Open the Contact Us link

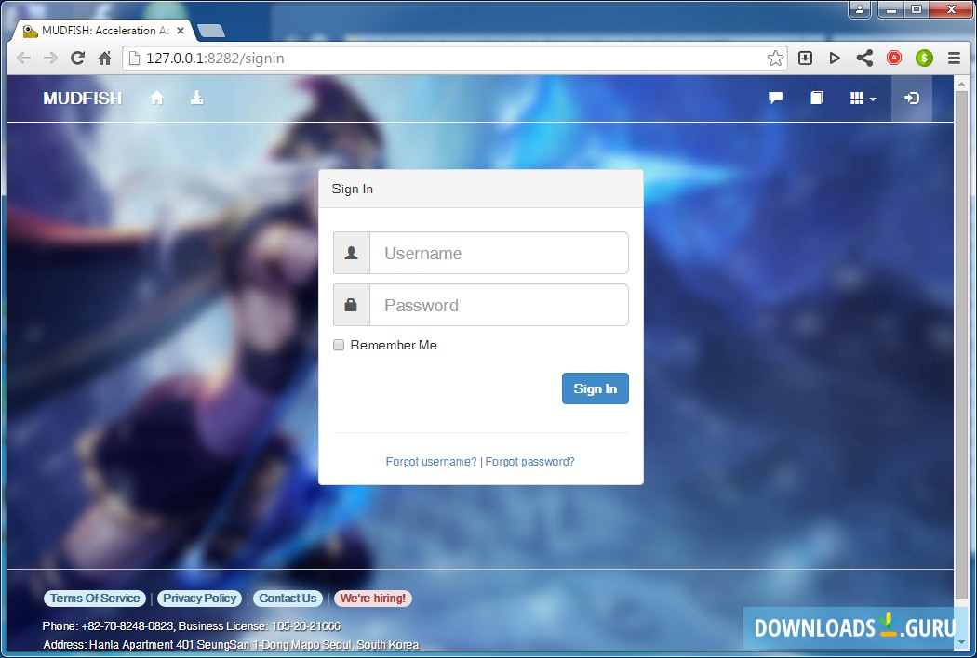(x=288, y=599)
